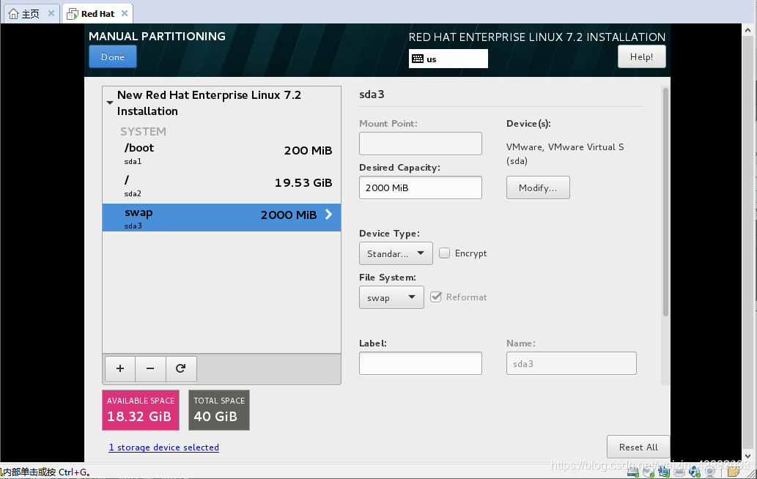Switch to the 主页 tab
Viewport: 757px width, 479px height.
tap(32, 13)
